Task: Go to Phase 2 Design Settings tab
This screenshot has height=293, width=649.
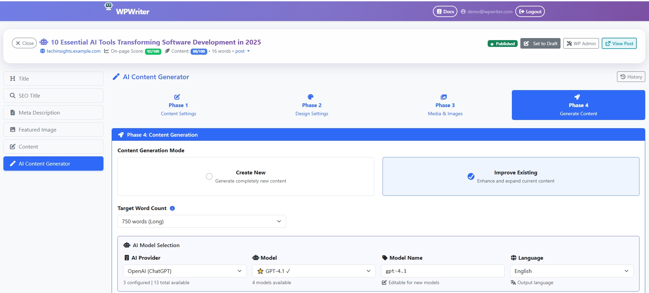Action: pos(312,105)
